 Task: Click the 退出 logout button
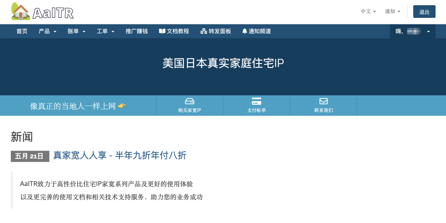(x=424, y=12)
